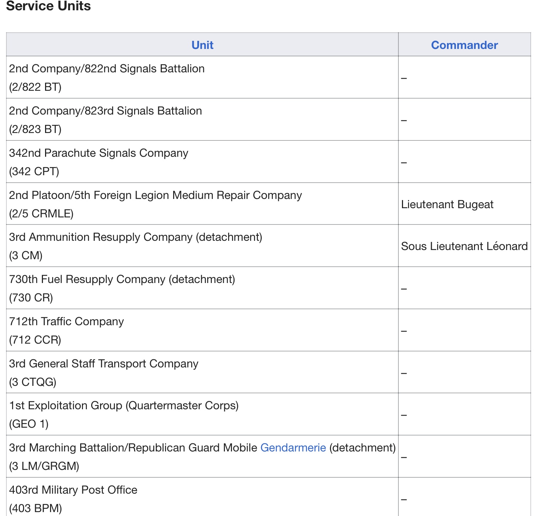Select '730th Fuel Resupply Company (detachment)' text

(x=122, y=279)
